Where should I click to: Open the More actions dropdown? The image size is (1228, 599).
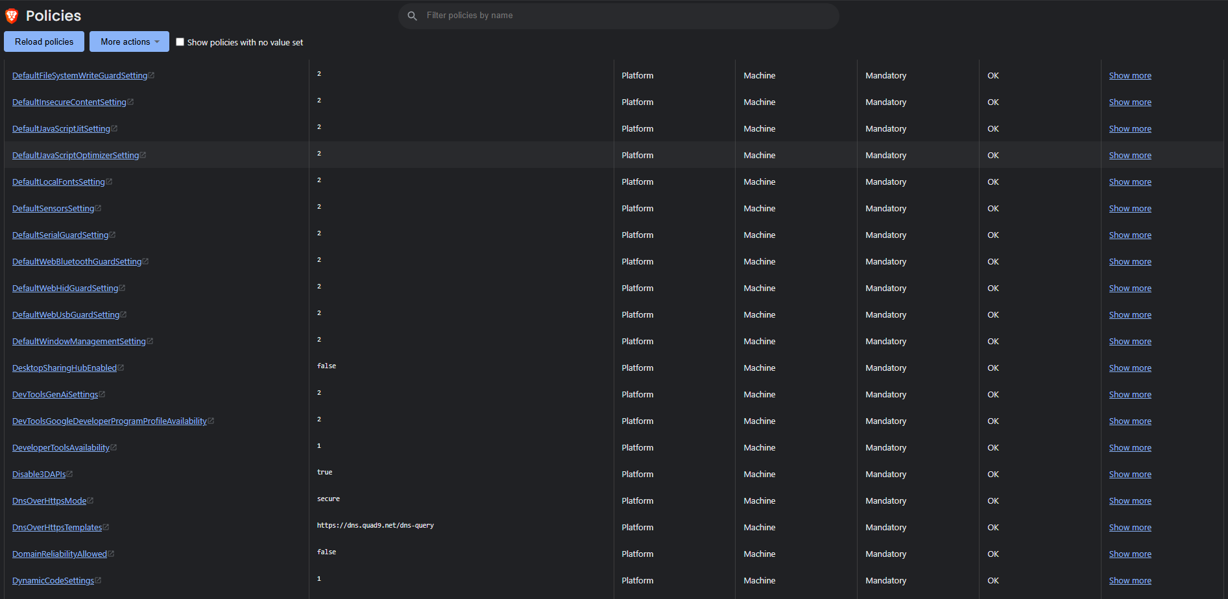pyautogui.click(x=129, y=41)
